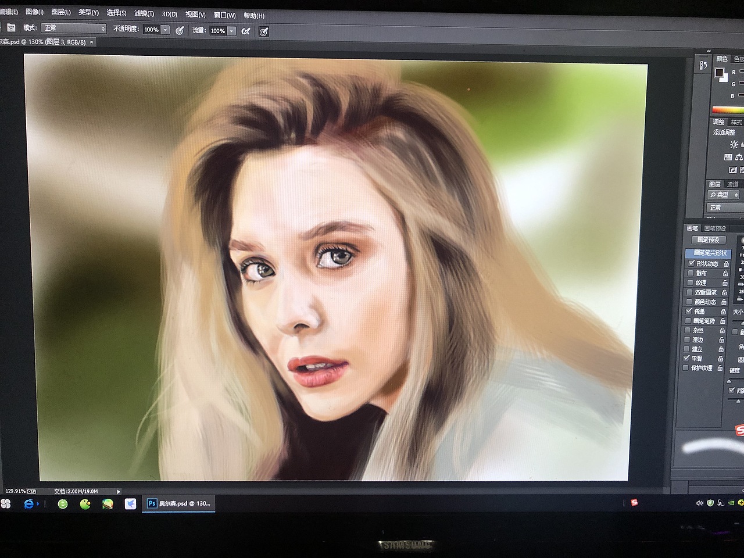The height and width of the screenshot is (558, 744).
Task: Enable 画笔笔势 brush pose checkbox
Action: click(x=688, y=320)
